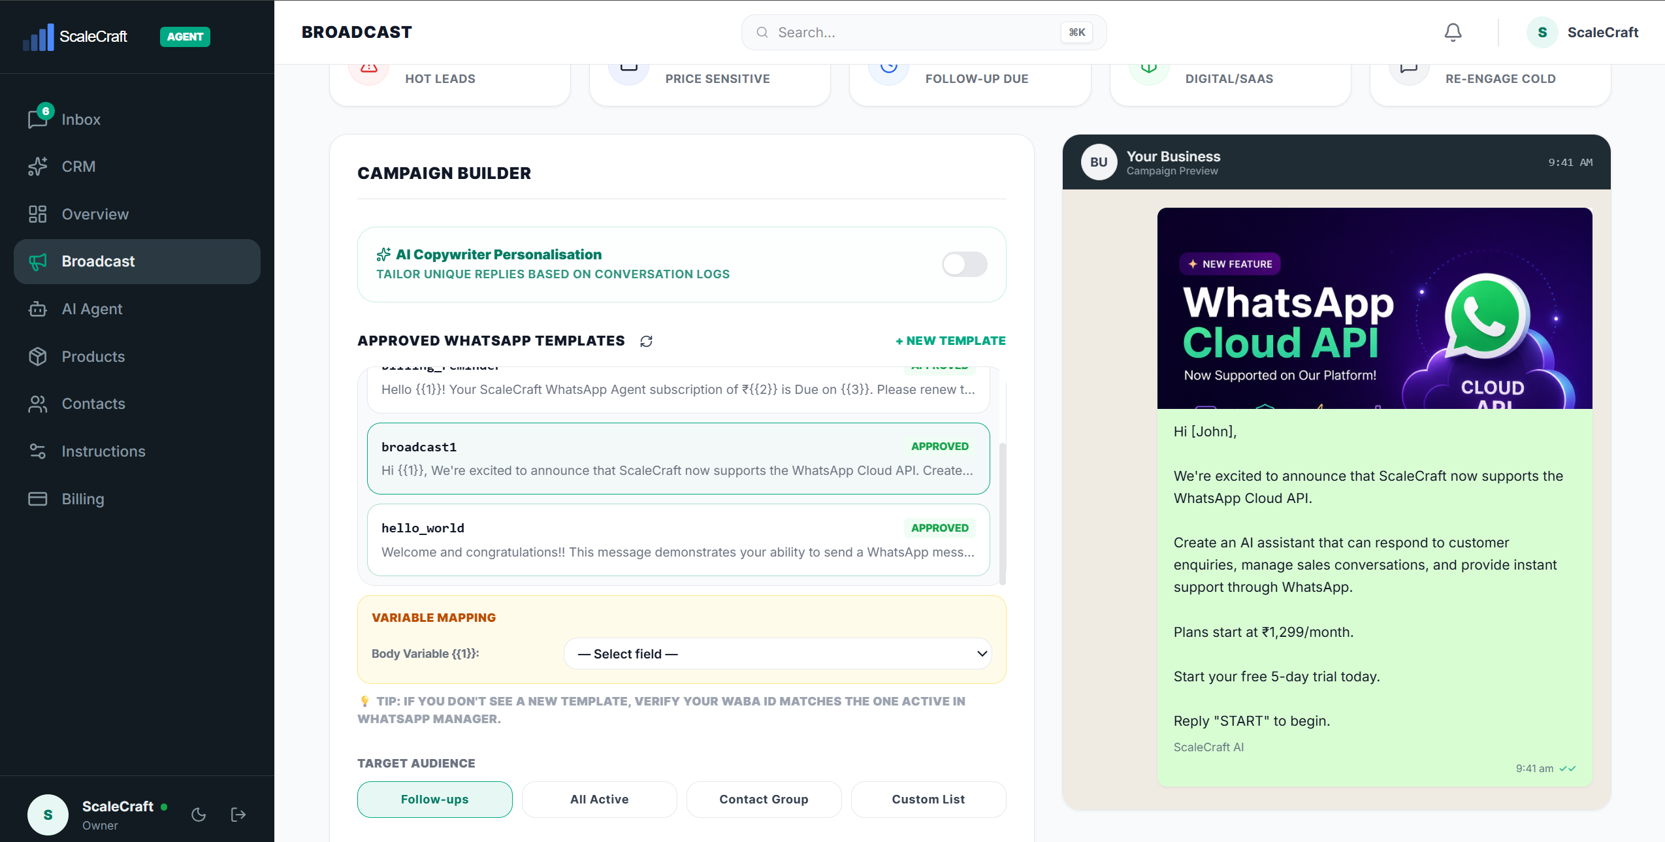The image size is (1665, 842).
Task: Open Follow-up Due segment card
Action: point(970,84)
